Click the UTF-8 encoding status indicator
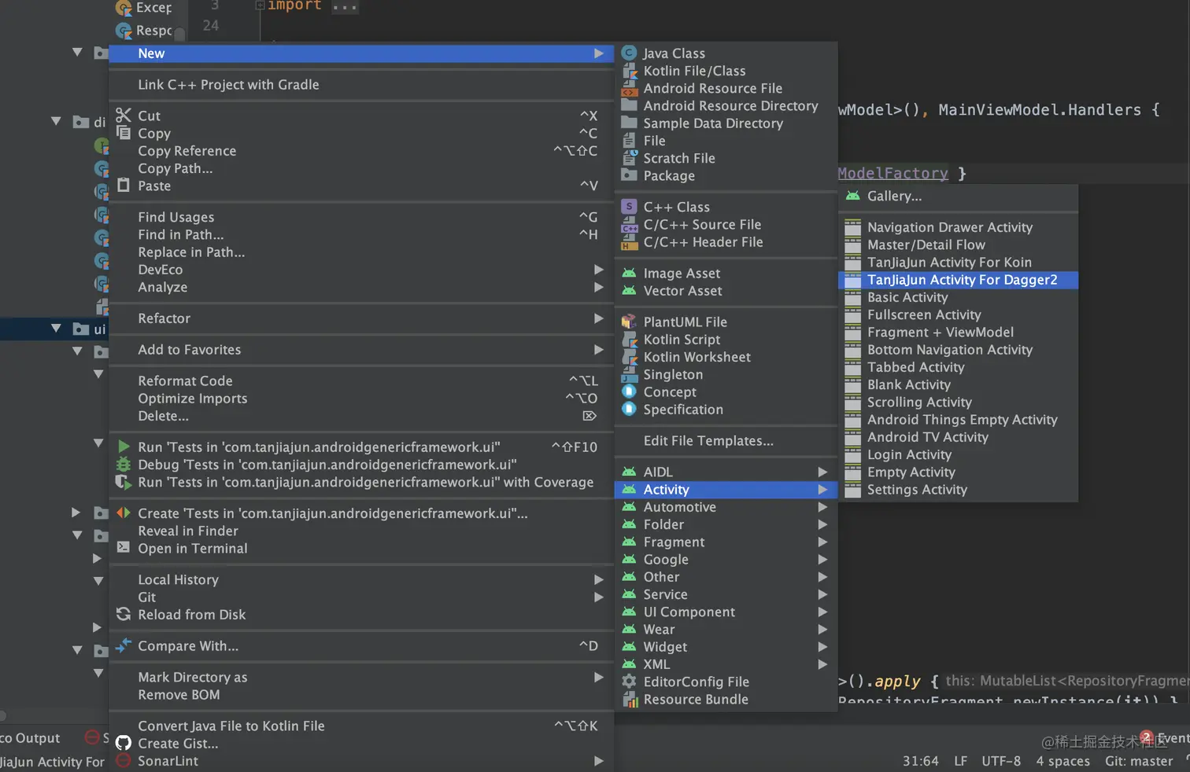 pyautogui.click(x=1000, y=761)
